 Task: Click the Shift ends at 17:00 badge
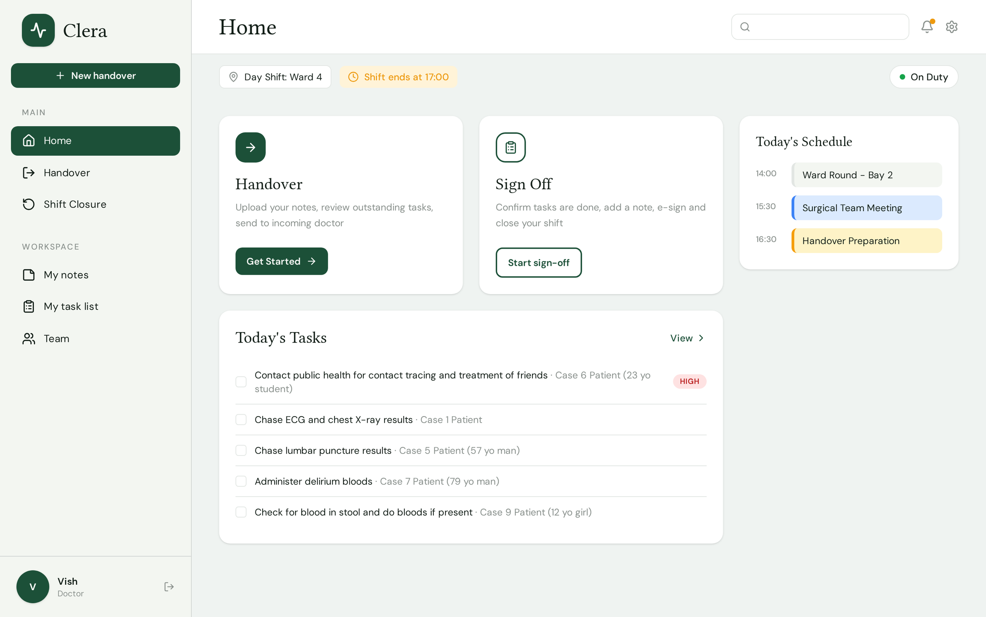[x=398, y=77]
